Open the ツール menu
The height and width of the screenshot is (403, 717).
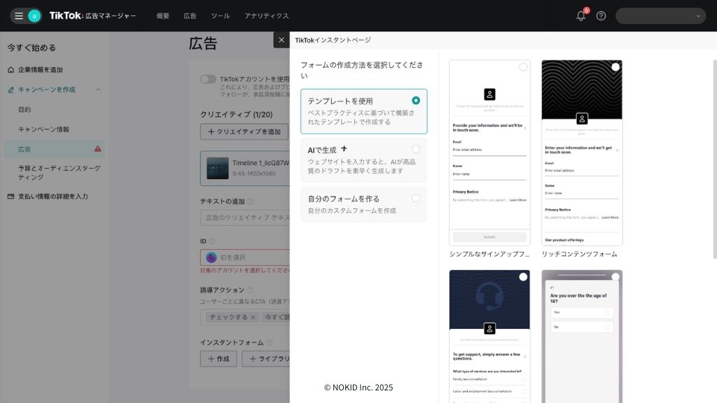pyautogui.click(x=221, y=16)
